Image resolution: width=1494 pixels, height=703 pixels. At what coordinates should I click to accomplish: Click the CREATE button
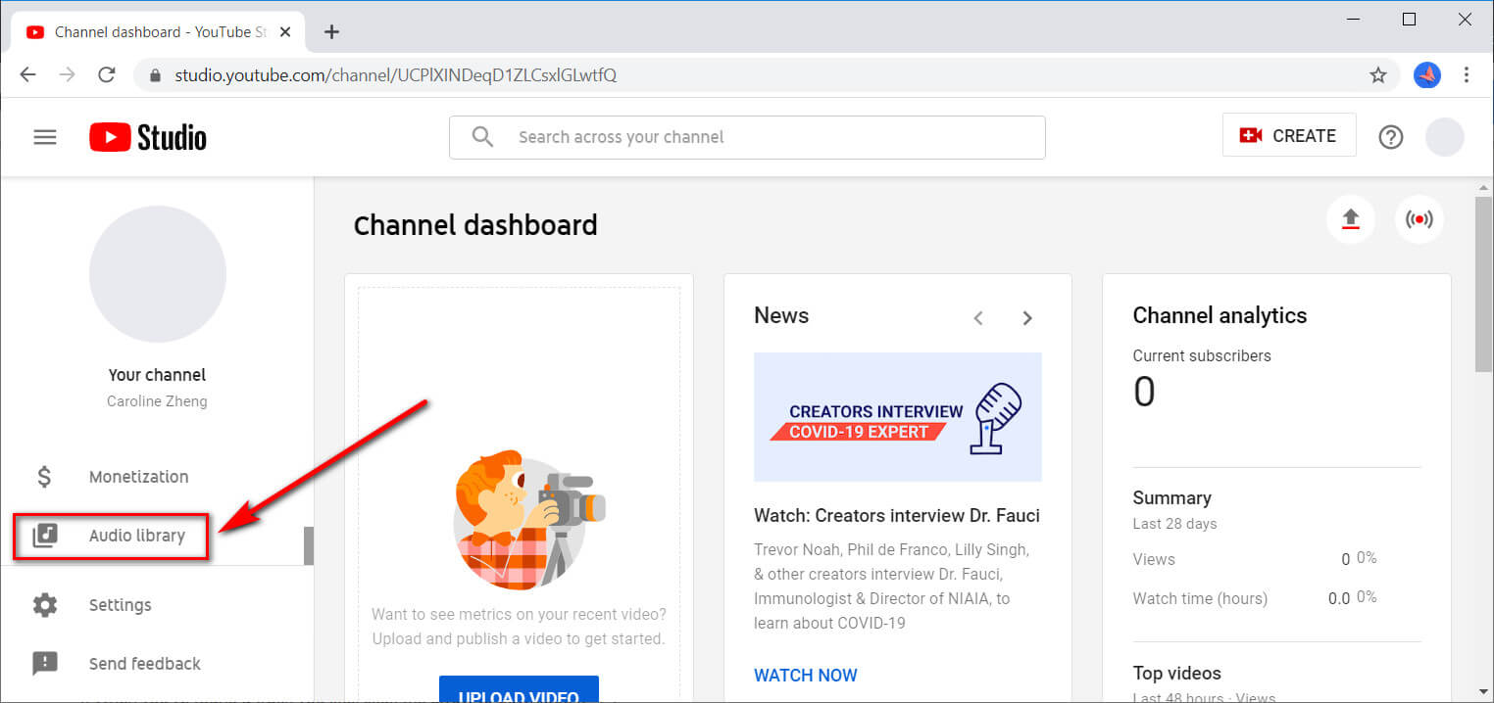click(x=1288, y=135)
